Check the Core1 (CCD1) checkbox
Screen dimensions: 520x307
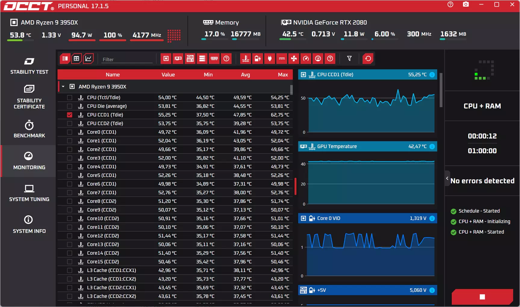[70, 141]
